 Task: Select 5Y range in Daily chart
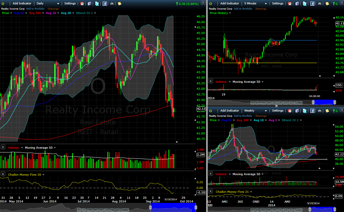click(x=79, y=210)
